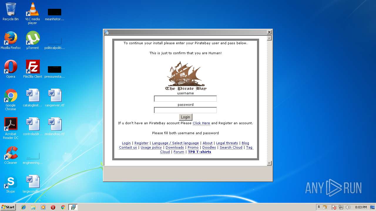
Task: Follow the Click Here register link
Action: 201,123
